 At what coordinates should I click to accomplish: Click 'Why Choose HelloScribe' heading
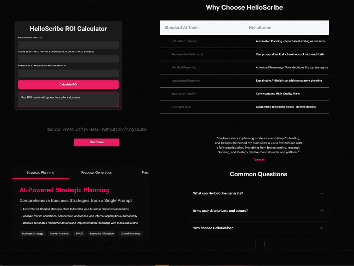(244, 7)
